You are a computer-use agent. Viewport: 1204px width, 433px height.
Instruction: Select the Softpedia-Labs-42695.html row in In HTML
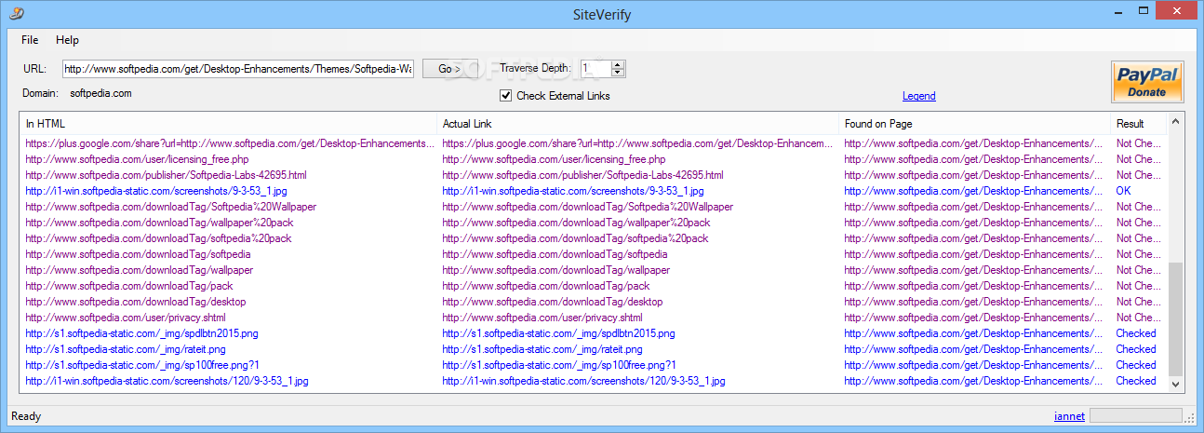[166, 175]
